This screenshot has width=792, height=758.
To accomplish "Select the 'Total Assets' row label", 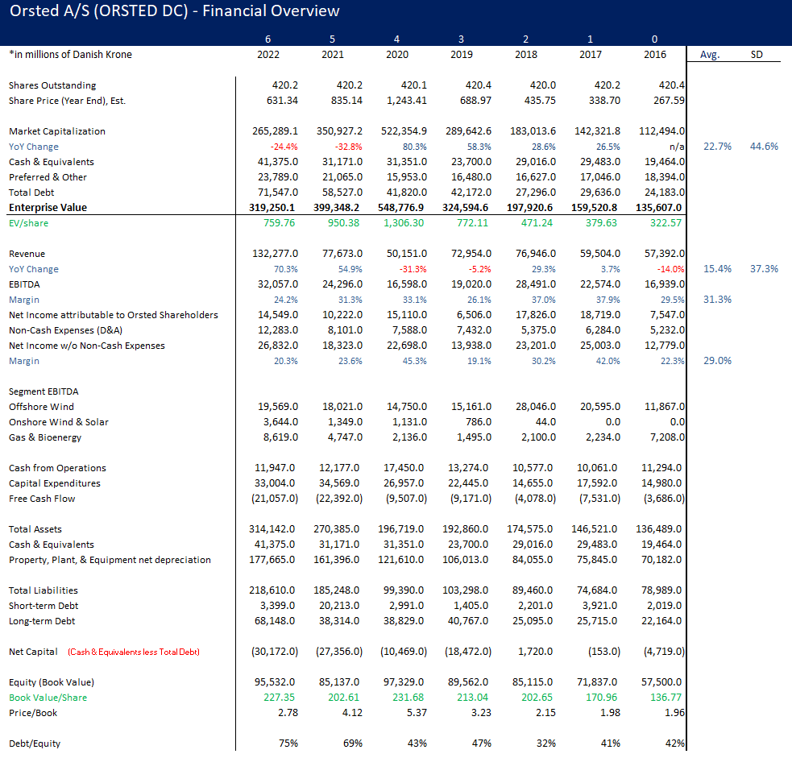I will (35, 529).
